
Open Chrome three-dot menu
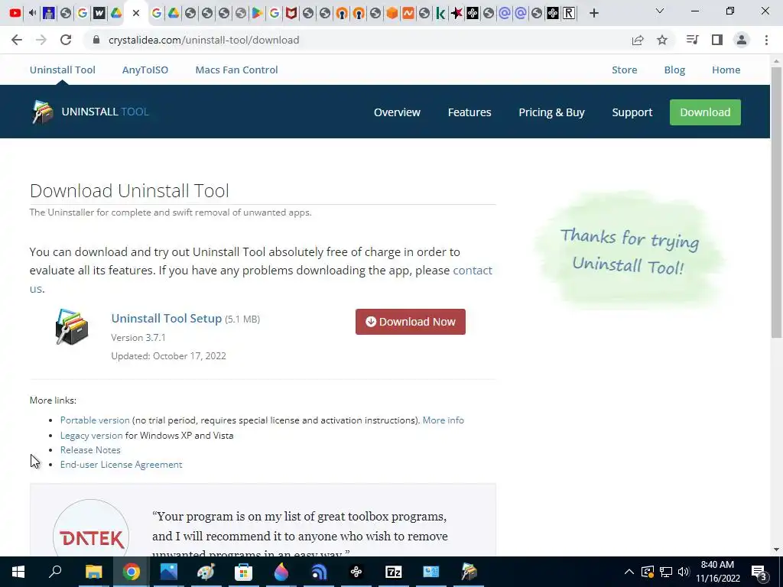click(x=766, y=40)
